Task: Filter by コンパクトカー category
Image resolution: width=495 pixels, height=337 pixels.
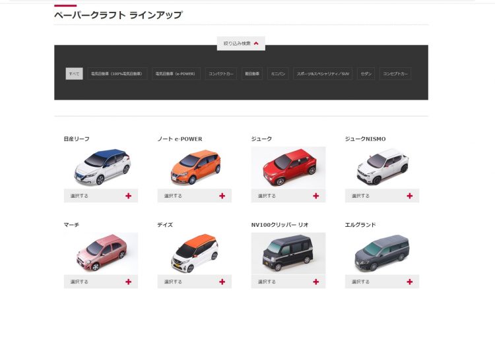Action: (220, 73)
